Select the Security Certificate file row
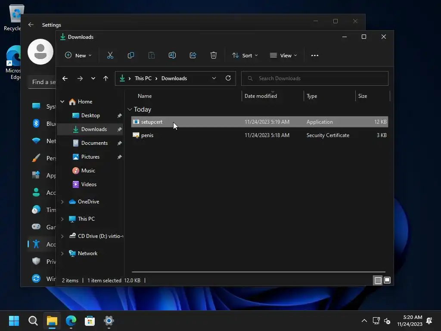441x331 pixels. coord(260,135)
